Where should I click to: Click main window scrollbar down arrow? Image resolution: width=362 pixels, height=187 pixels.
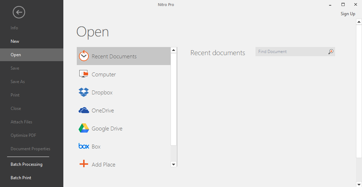(x=359, y=184)
